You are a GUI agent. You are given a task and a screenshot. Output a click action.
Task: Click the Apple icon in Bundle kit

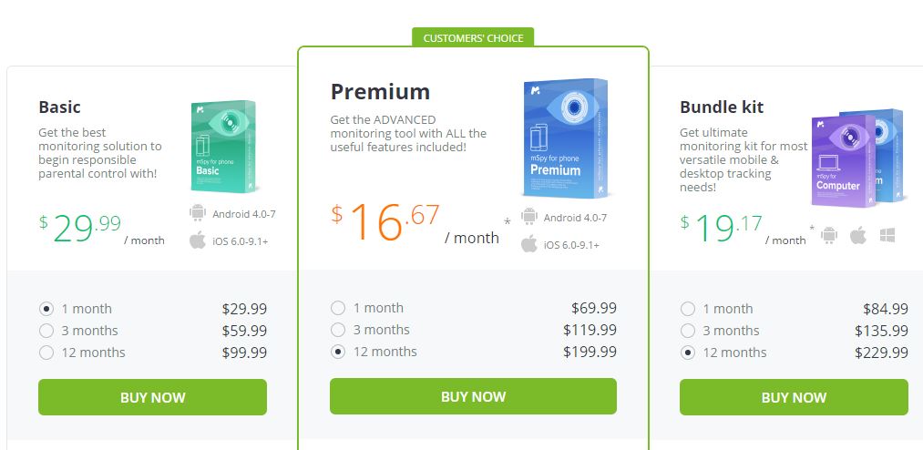(x=857, y=235)
